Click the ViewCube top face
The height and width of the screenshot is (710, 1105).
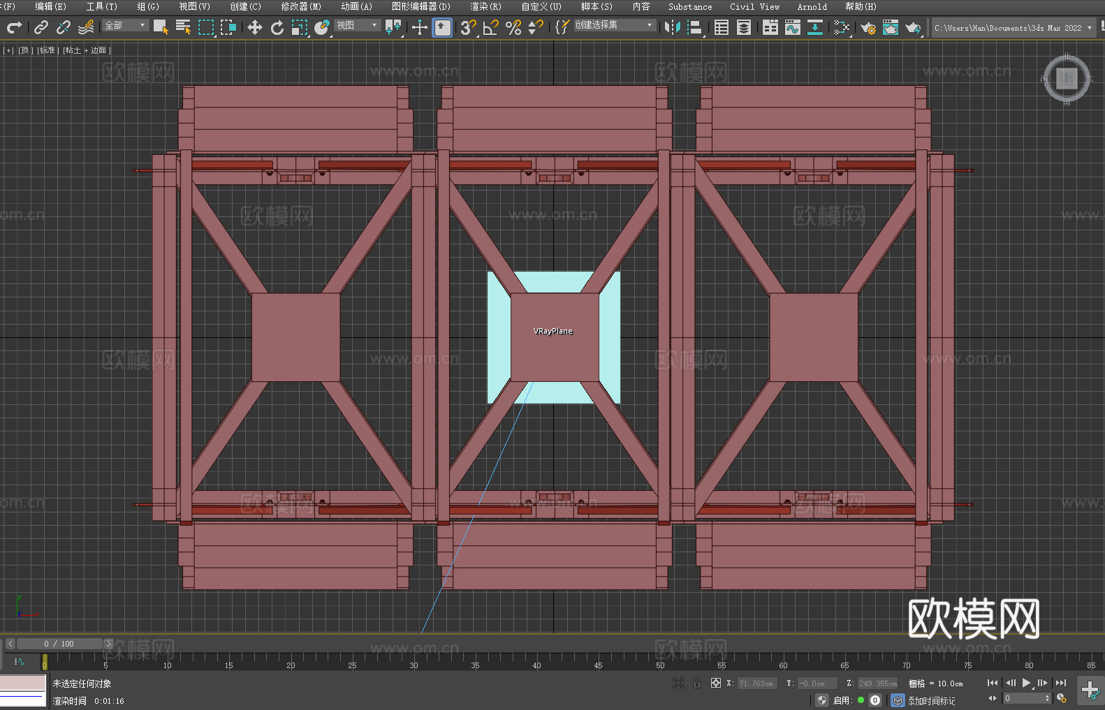click(1067, 78)
